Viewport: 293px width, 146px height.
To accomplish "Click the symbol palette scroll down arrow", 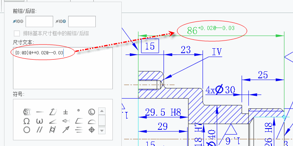I will pos(101,131).
